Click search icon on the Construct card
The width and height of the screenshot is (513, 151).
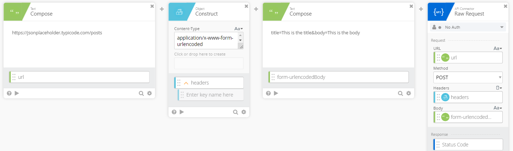click(x=236, y=112)
